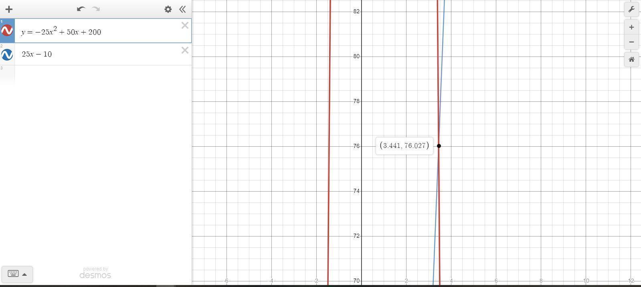Collapse the expression list panel
641x287 pixels.
(x=182, y=9)
